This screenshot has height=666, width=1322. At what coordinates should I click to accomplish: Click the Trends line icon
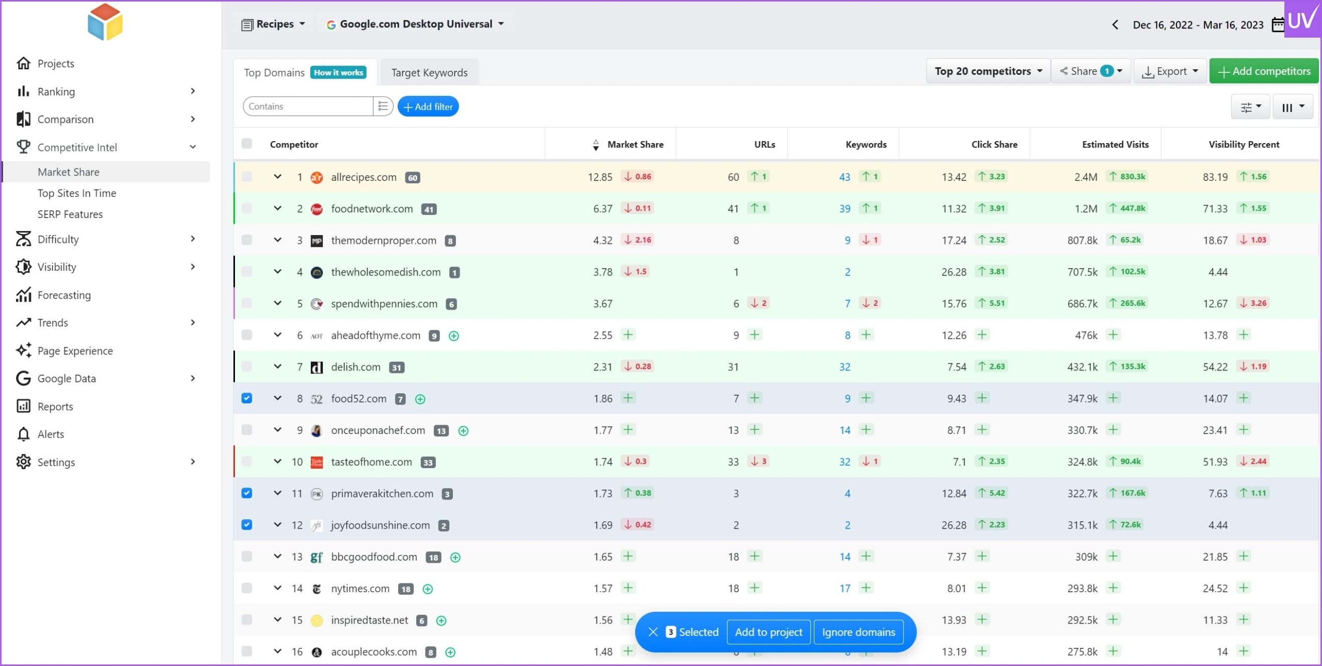[23, 323]
